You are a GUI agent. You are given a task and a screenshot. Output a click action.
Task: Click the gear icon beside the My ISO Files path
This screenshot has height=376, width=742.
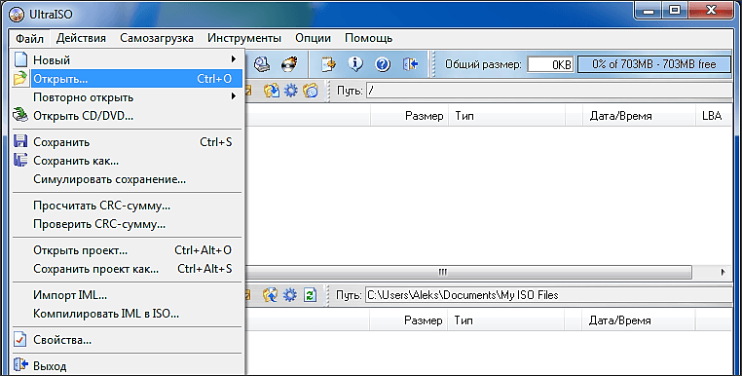[x=290, y=295]
